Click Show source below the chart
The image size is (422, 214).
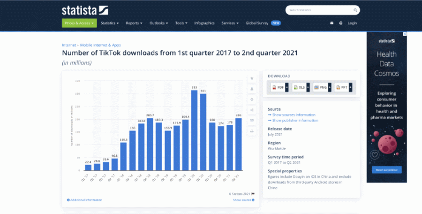click(x=243, y=200)
